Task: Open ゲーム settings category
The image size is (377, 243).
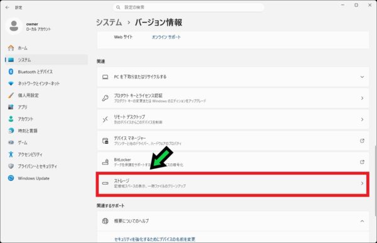Action: pyautogui.click(x=46, y=143)
